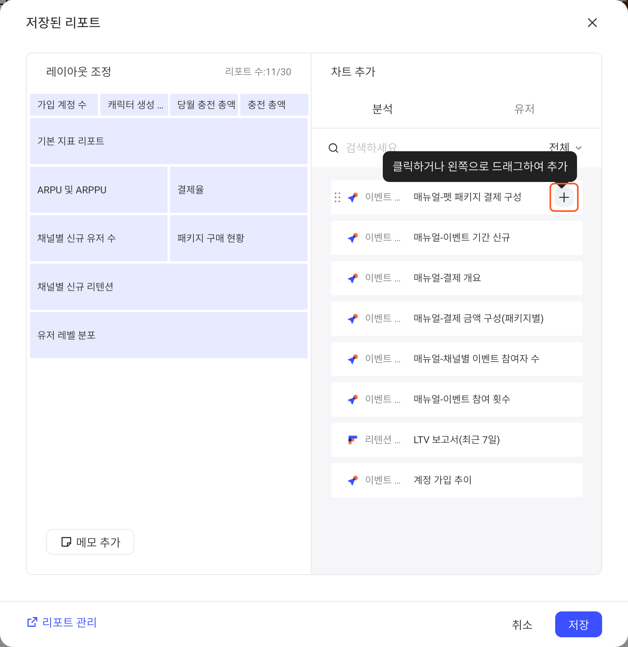Select the 가입 계정 수 layout block

pyautogui.click(x=64, y=105)
